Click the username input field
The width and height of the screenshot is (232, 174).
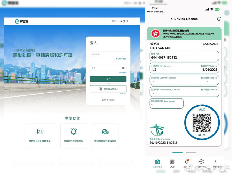click(108, 54)
